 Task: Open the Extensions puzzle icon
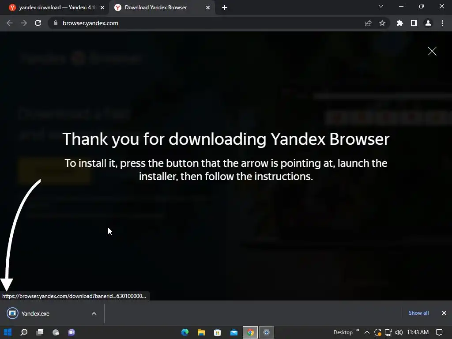click(x=400, y=23)
